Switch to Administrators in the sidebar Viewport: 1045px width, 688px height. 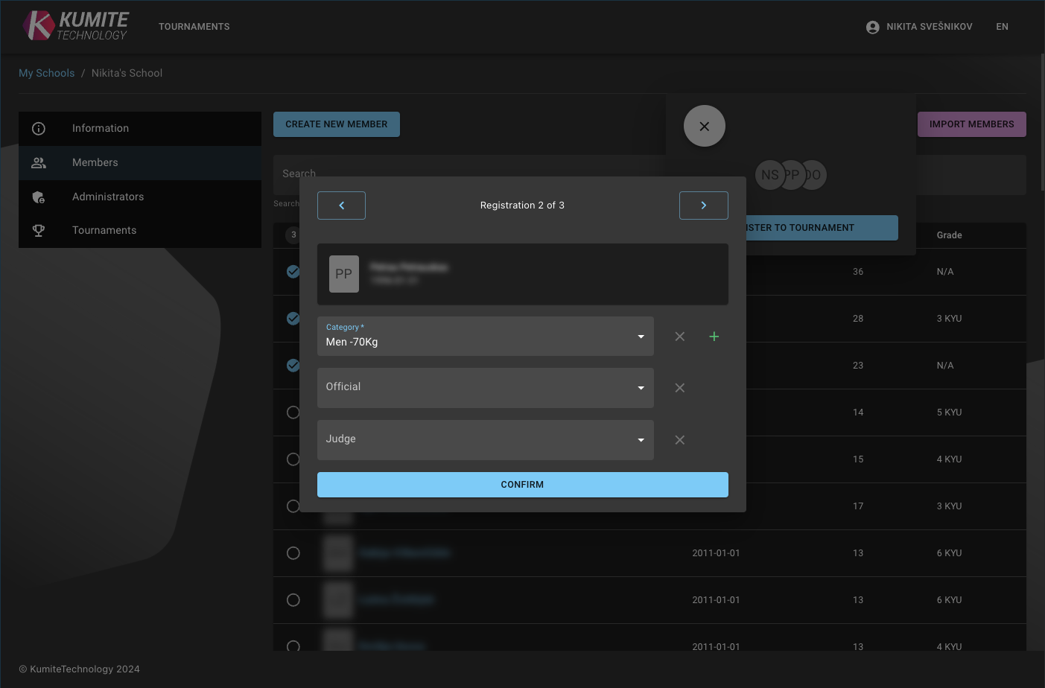[108, 197]
